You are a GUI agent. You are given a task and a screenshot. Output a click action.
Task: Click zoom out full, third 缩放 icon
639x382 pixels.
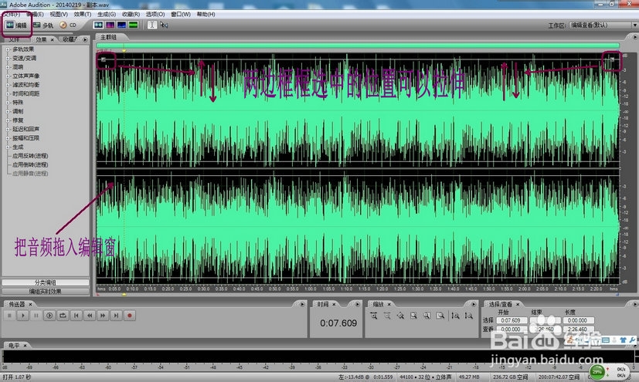(400, 316)
